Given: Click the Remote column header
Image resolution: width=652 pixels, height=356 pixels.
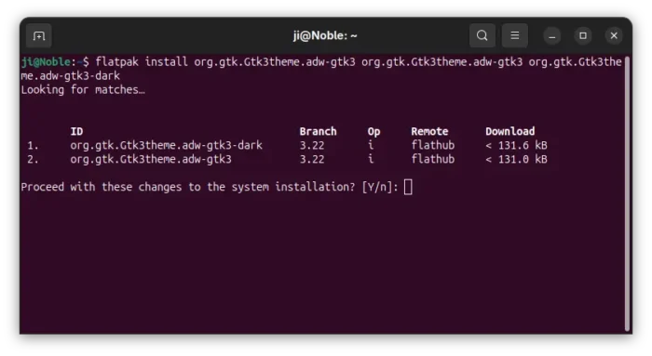Looking at the screenshot, I should [429, 132].
